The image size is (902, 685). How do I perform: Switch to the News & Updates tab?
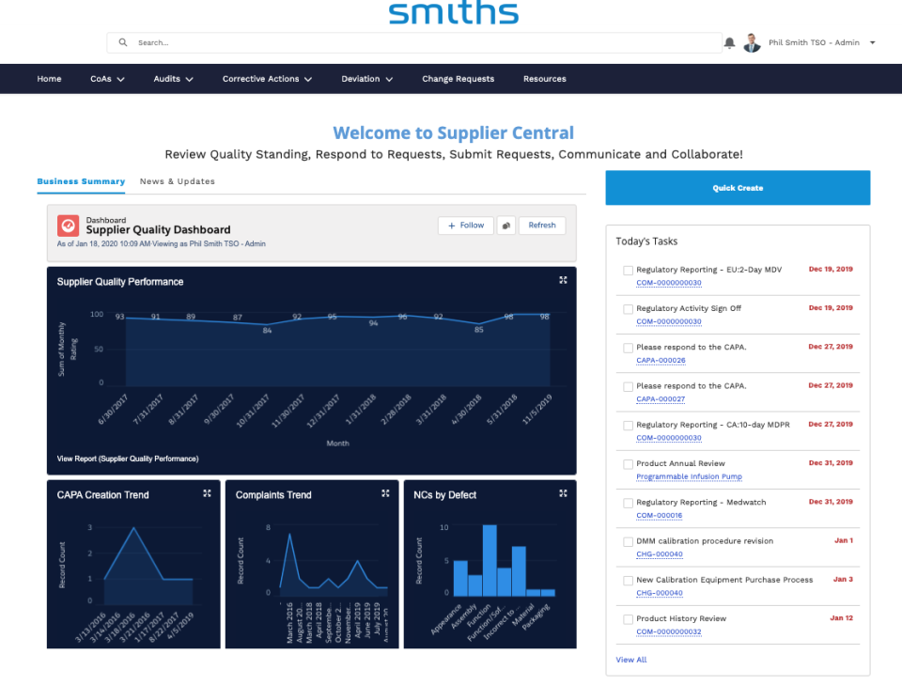click(x=178, y=181)
